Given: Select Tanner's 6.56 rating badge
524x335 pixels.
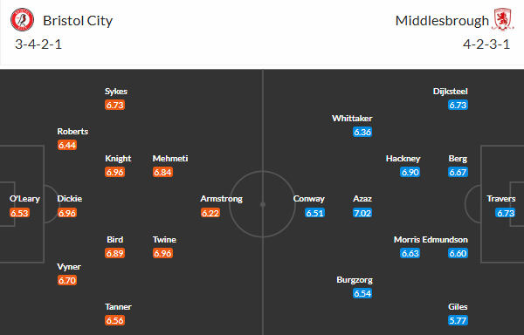Looking at the screenshot, I should tap(114, 320).
